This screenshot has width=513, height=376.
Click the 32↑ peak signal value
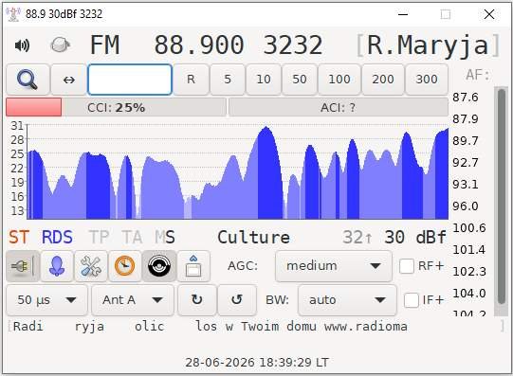pyautogui.click(x=357, y=237)
